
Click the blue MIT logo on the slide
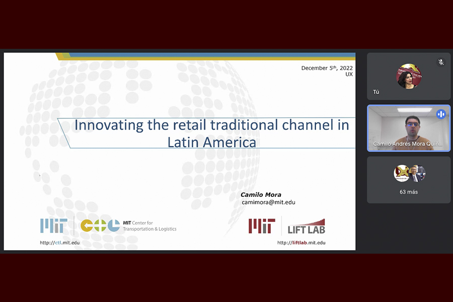[53, 225]
